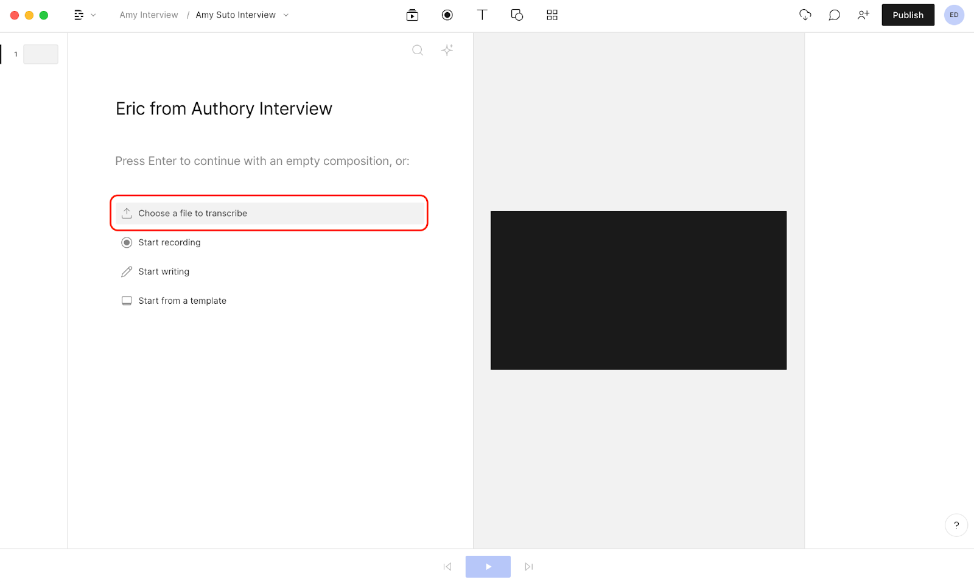The image size is (974, 582).
Task: Export the project via the cloud download icon
Action: [805, 15]
